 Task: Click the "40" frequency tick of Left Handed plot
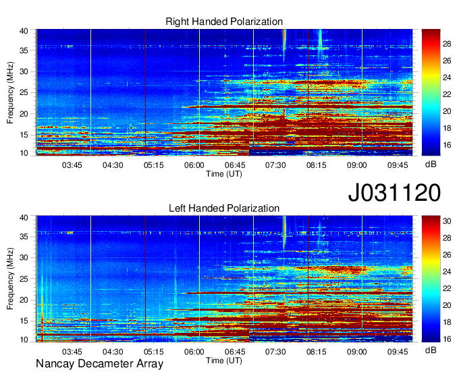(24, 218)
